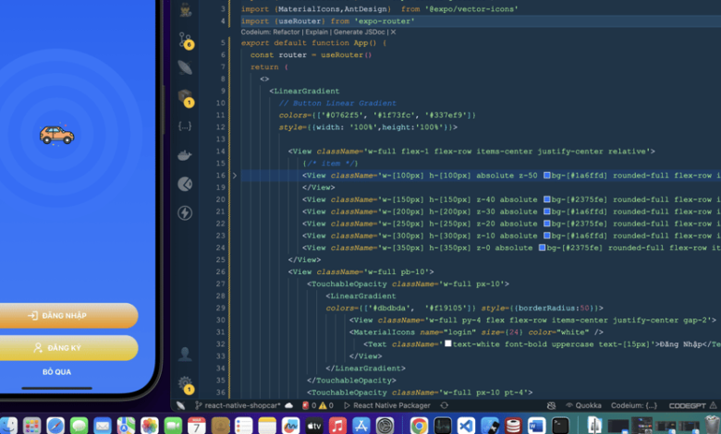Open Calendar from the dock

click(x=196, y=426)
